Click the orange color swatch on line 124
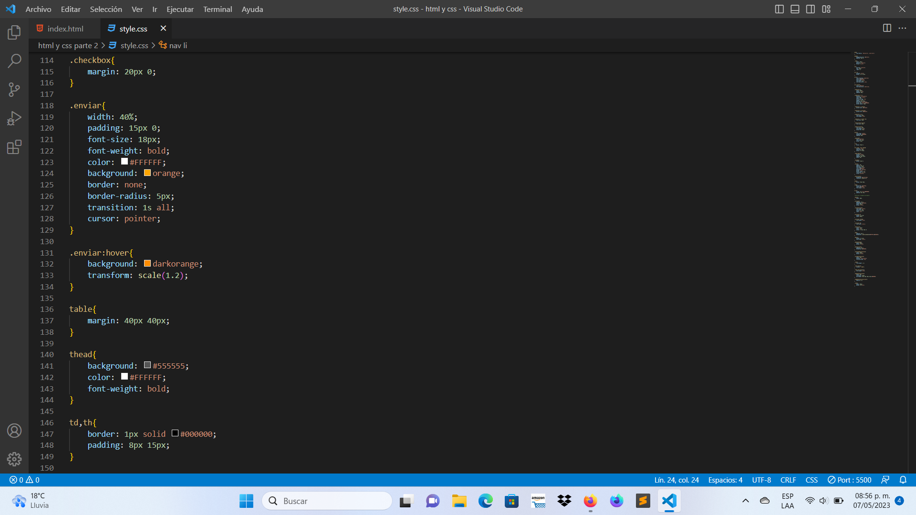This screenshot has width=916, height=515. tap(147, 173)
